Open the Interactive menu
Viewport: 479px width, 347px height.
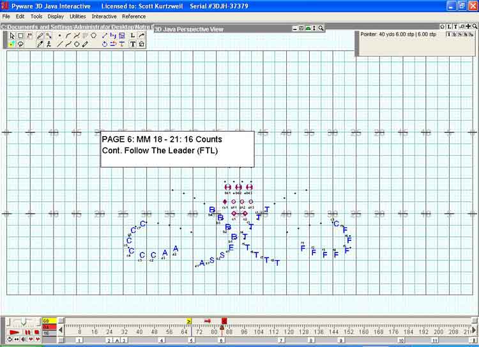pyautogui.click(x=104, y=16)
